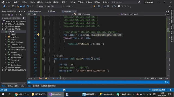Click the Undo toolbar icon
Screen dimensions: 174x97
(x=28, y=6)
